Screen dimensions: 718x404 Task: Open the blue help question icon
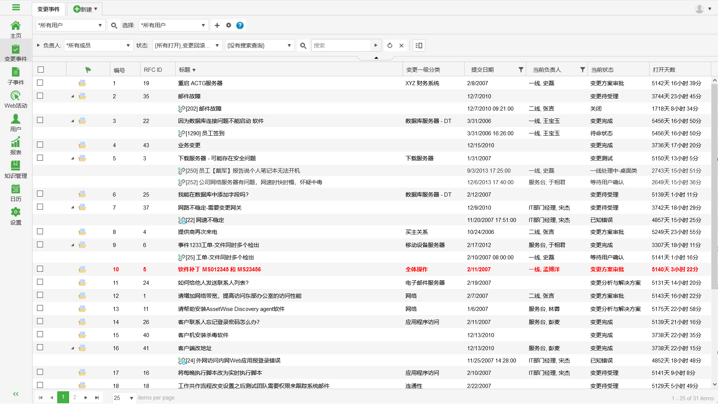[x=240, y=25]
